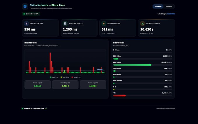This screenshot has width=198, height=124.
Task: Click the clock icon on Last Block Time card
Action: [26, 24]
